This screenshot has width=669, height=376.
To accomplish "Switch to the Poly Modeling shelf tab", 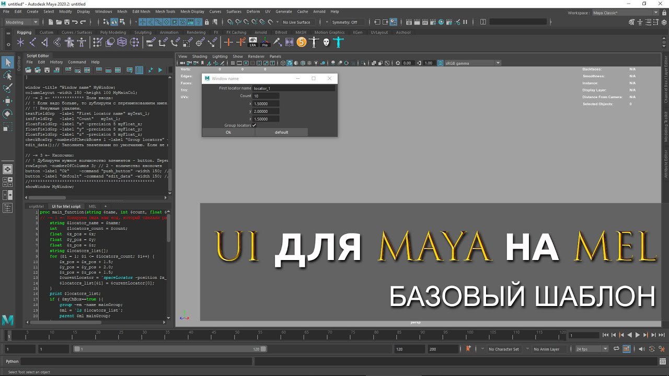I will pos(113,32).
